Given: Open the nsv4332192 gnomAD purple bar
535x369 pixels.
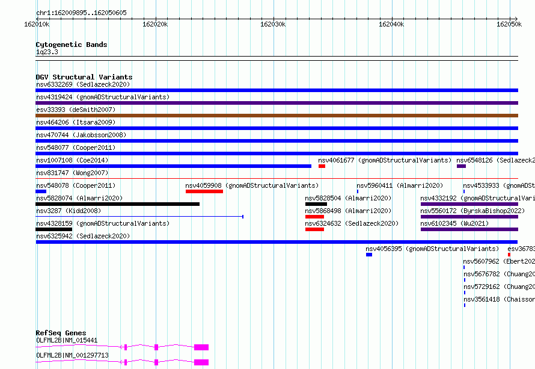Looking at the screenshot, I should (469, 204).
